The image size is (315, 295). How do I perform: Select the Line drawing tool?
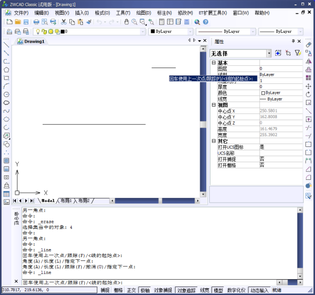pos(6,45)
